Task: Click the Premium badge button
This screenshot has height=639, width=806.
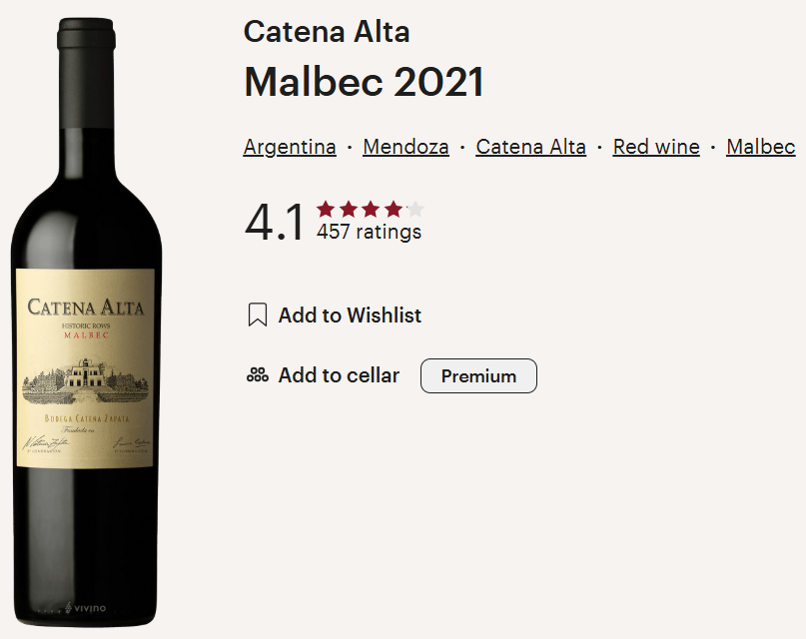Action: [x=478, y=376]
